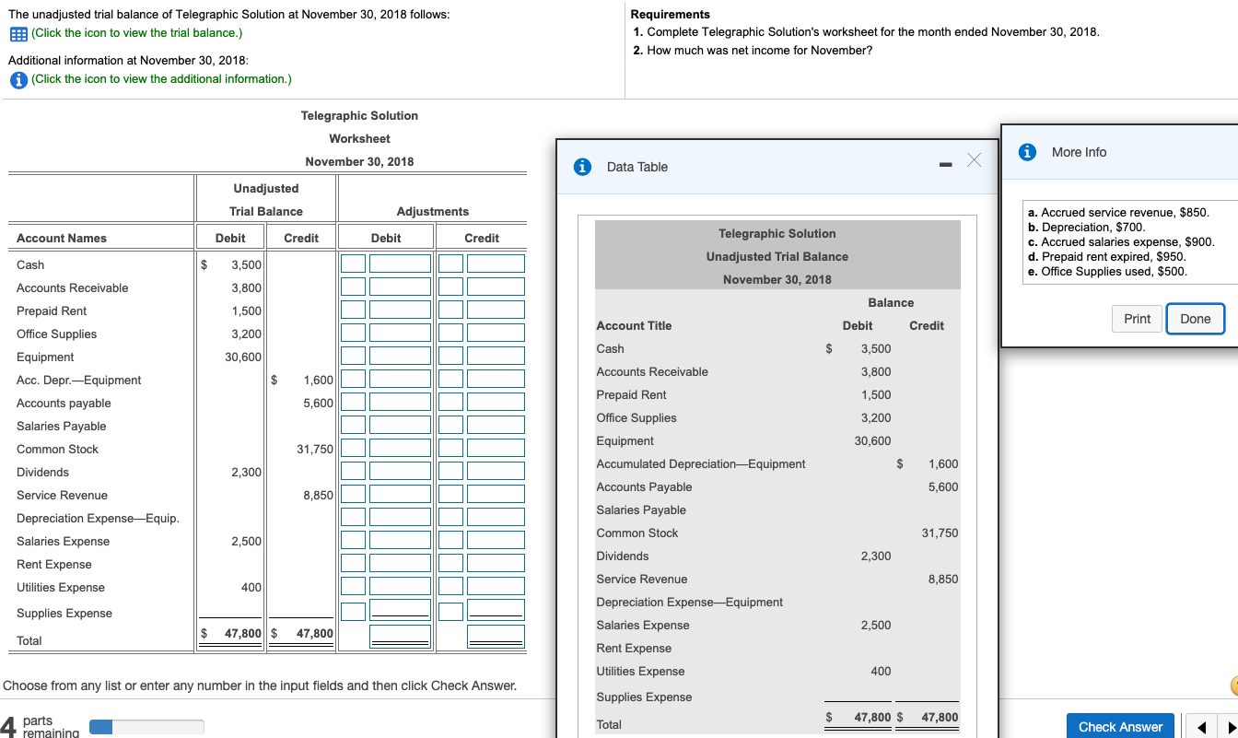Click 'Accumulated Depreciation—Equipment' in Data Table
This screenshot has height=738, width=1238.
tap(701, 464)
